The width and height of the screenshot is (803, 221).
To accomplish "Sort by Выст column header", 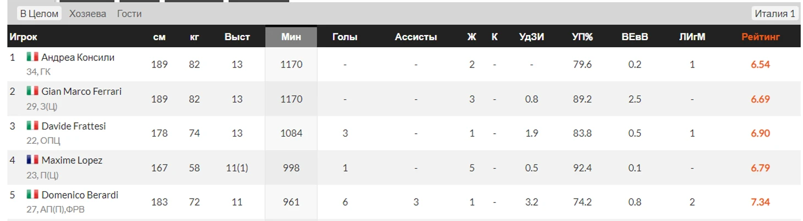I will point(237,37).
